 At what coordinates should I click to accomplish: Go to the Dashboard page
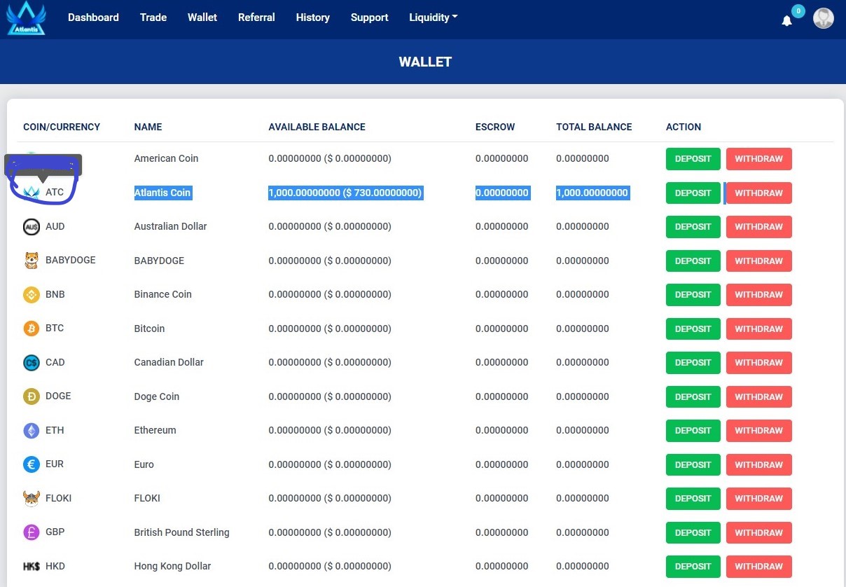click(93, 18)
